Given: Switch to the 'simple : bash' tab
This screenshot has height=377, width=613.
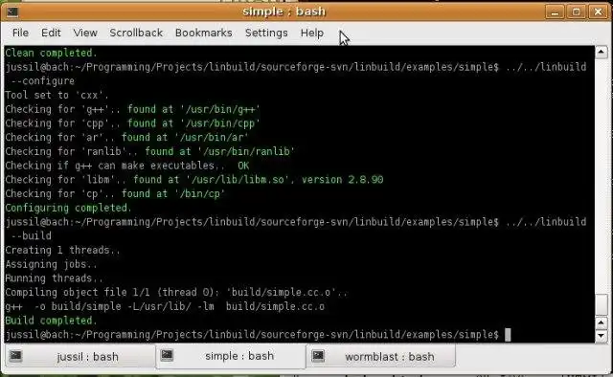Looking at the screenshot, I should (x=231, y=356).
